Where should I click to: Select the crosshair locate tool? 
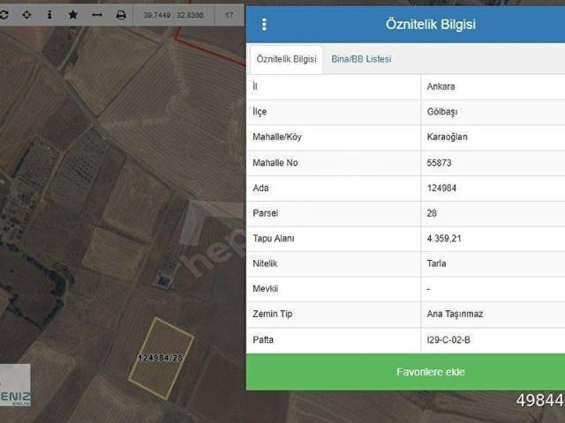click(26, 15)
